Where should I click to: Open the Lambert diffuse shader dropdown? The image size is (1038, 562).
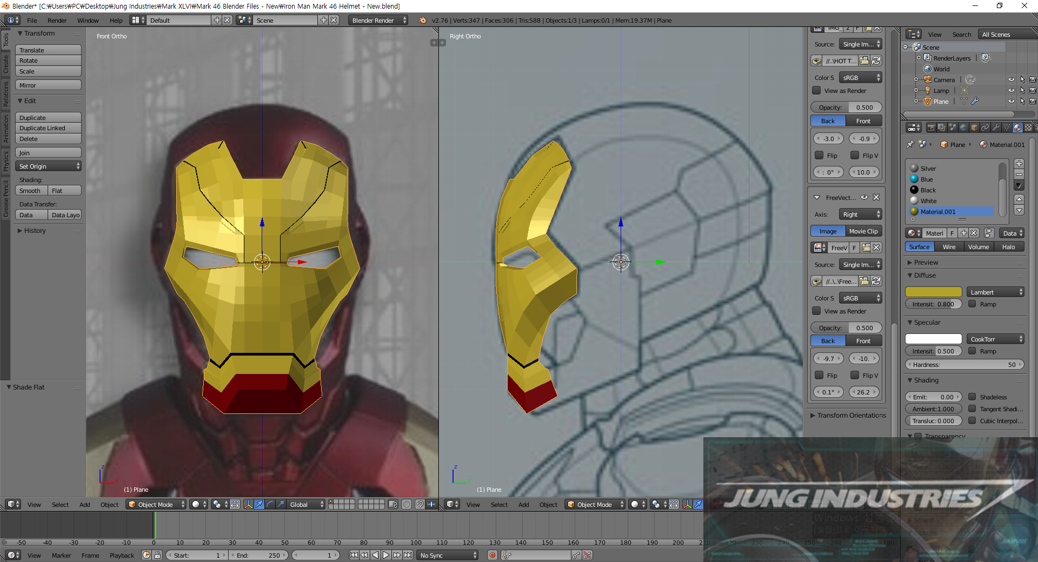tap(995, 292)
